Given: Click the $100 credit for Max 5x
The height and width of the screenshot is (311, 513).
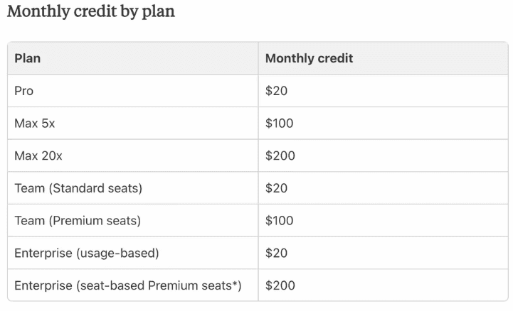Looking at the screenshot, I should click(279, 124).
